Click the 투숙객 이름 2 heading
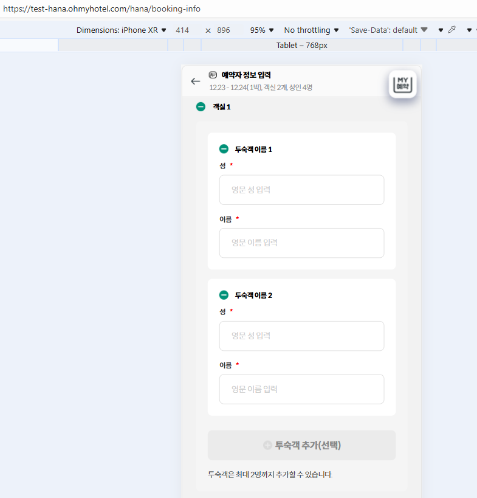This screenshot has width=477, height=498. tap(253, 296)
